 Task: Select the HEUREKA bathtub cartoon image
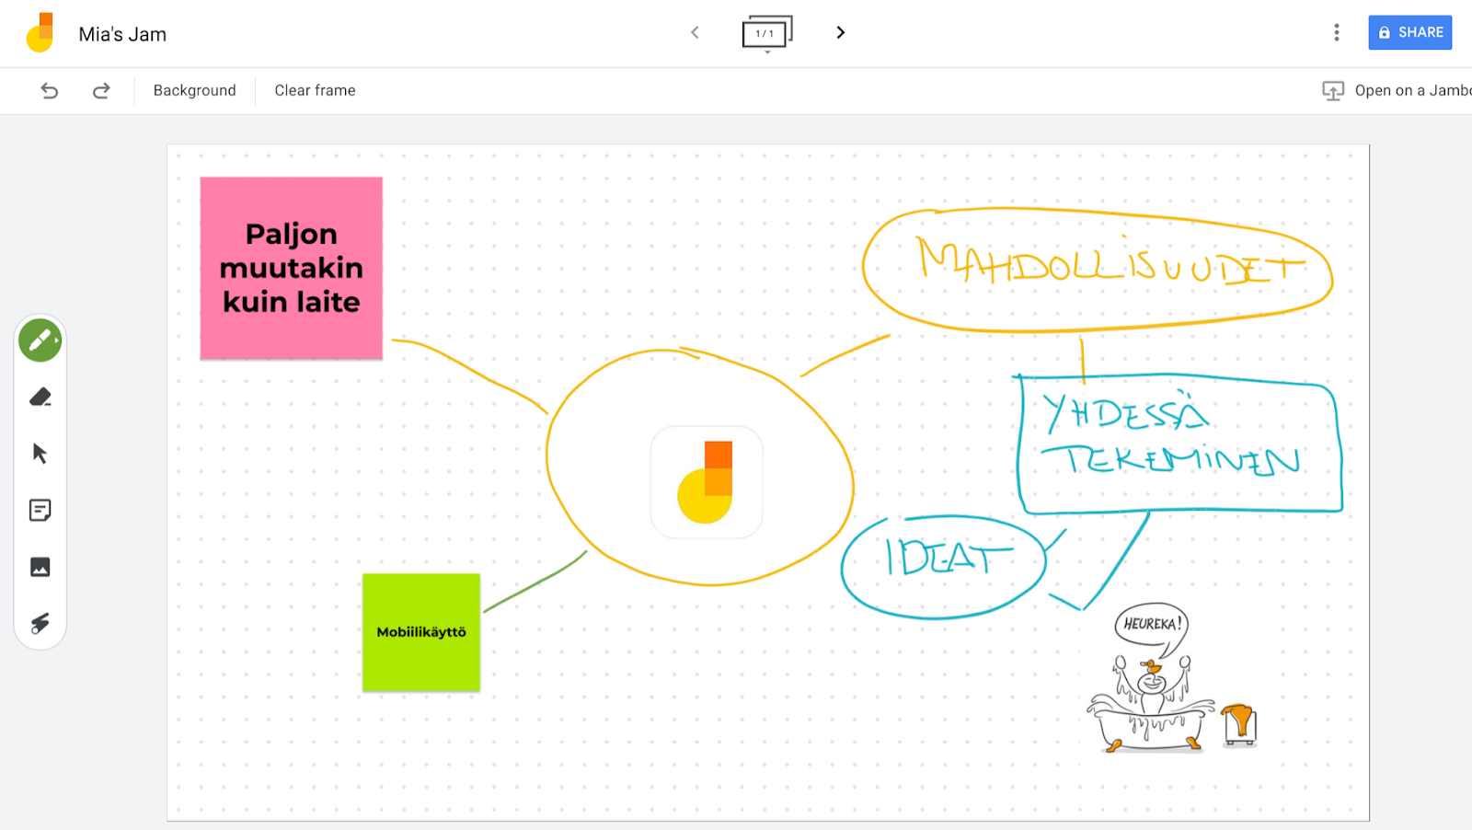tap(1172, 677)
